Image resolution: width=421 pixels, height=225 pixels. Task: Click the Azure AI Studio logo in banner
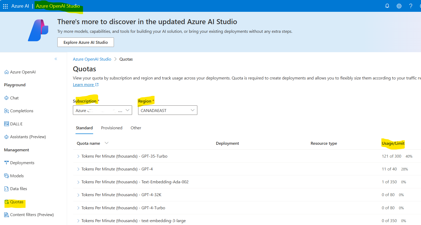tap(38, 30)
